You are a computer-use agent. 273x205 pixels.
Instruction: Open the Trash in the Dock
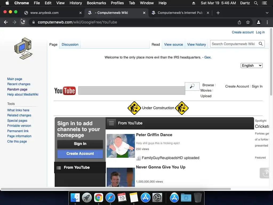(x=198, y=198)
